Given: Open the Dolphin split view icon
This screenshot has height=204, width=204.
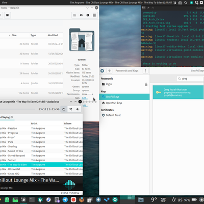Looking at the screenshot, I should [94, 15].
